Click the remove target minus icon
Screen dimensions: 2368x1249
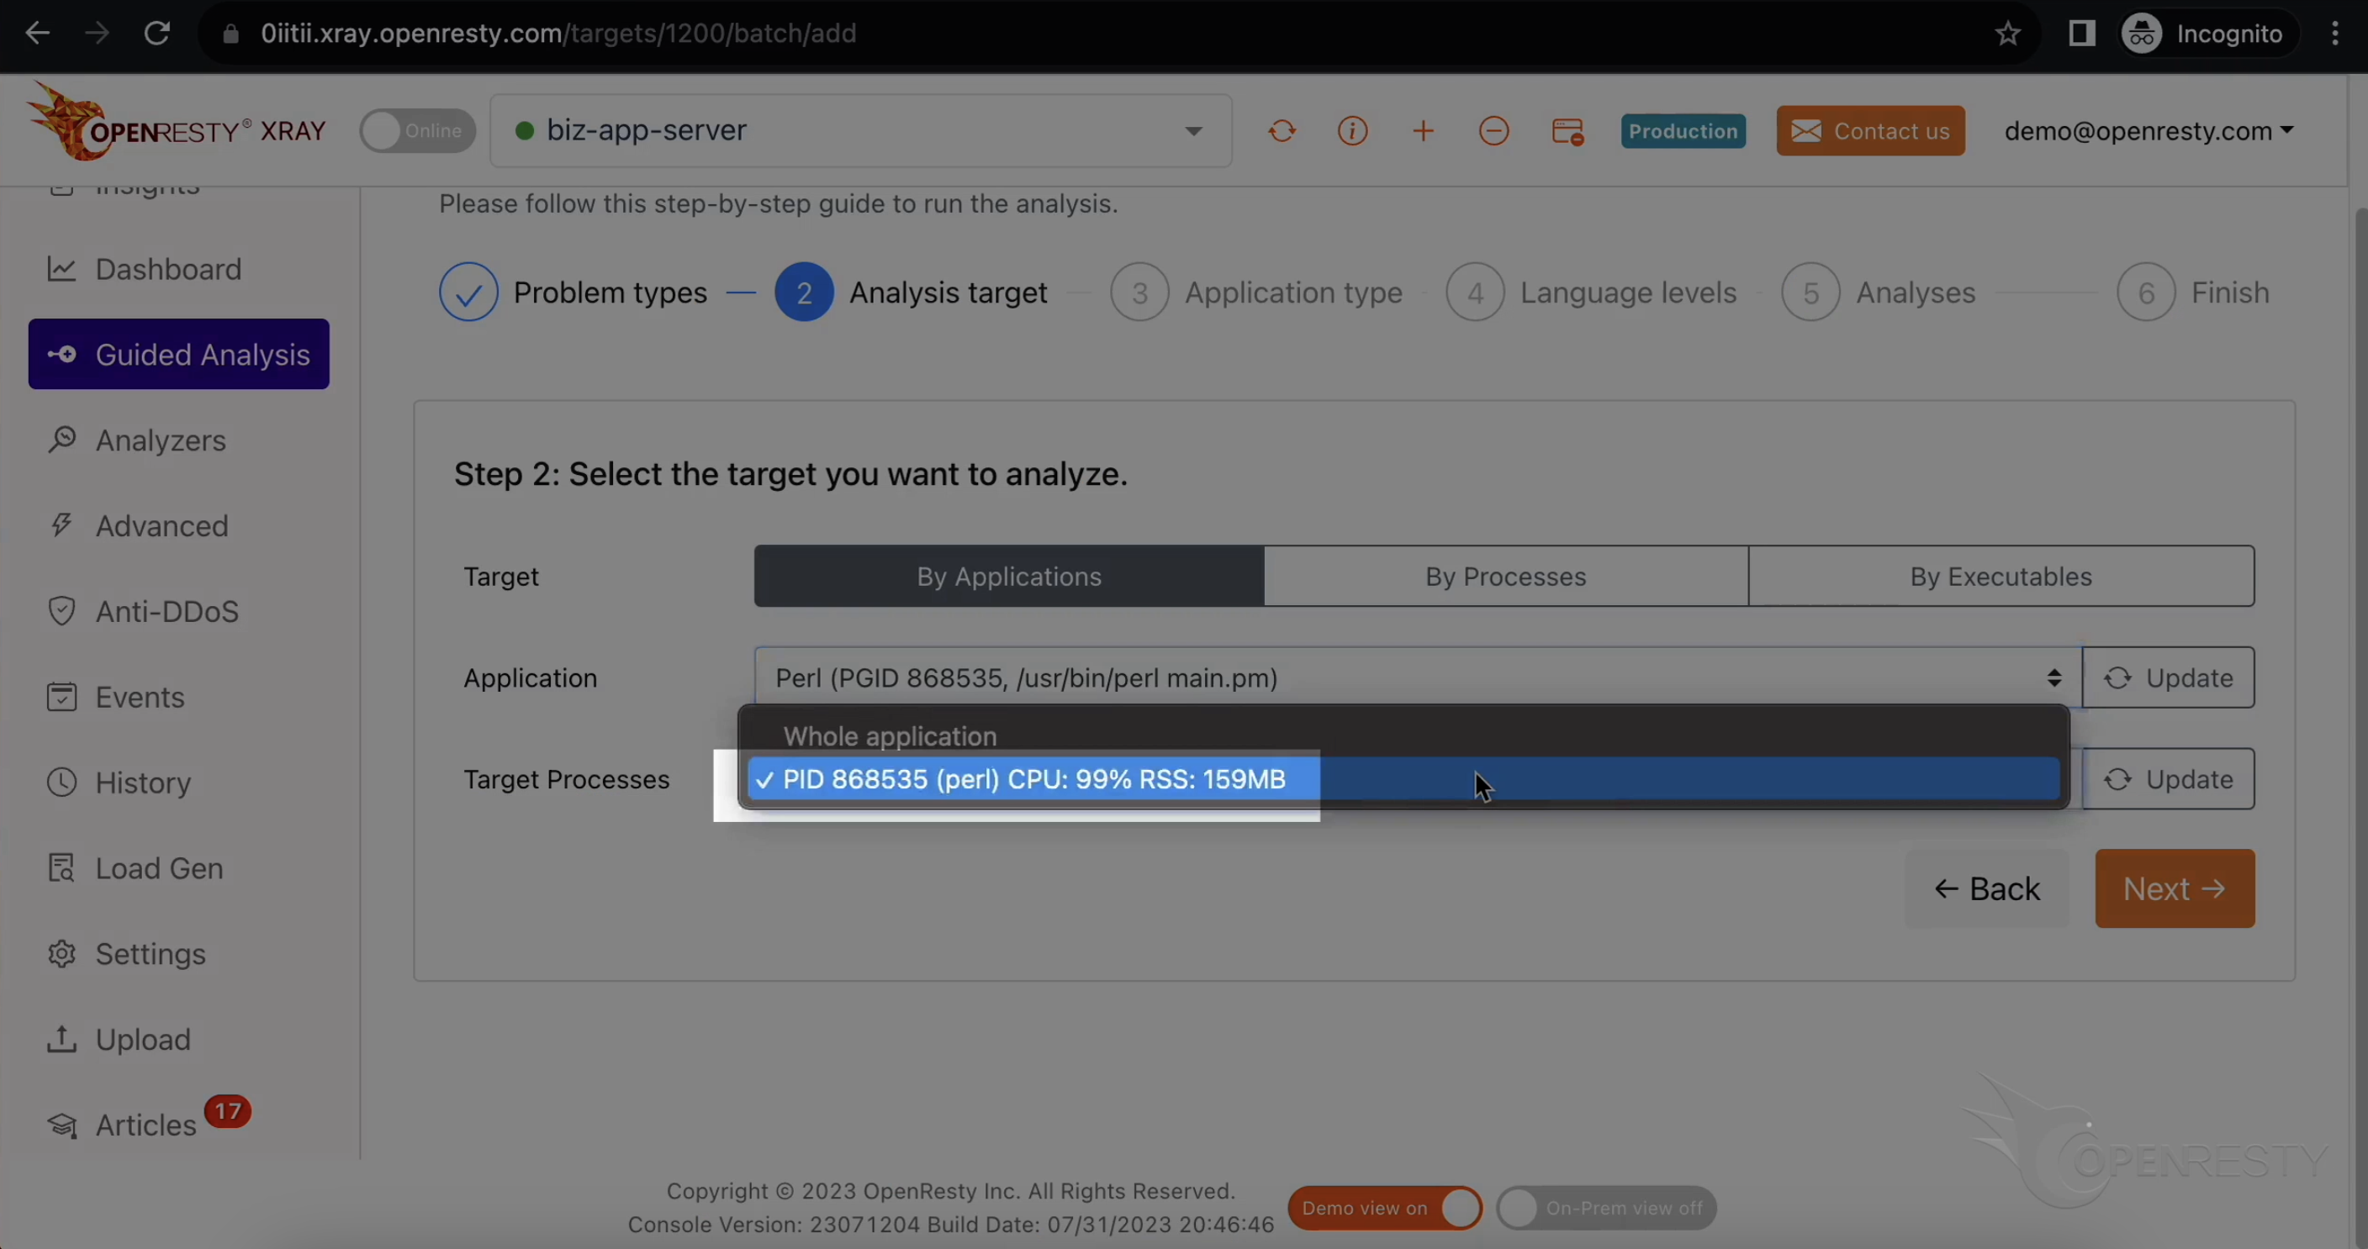click(1493, 130)
